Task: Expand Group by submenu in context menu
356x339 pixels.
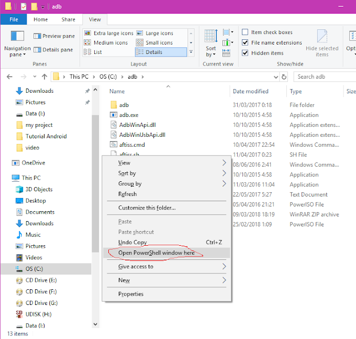Action: [x=166, y=183]
